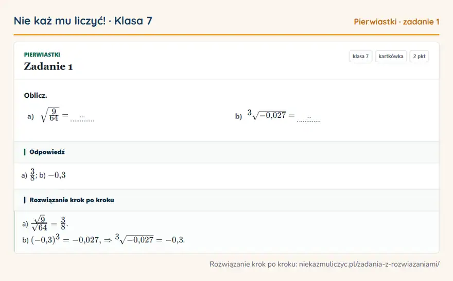Click the 'Oblicz.' instruction text

coord(36,95)
